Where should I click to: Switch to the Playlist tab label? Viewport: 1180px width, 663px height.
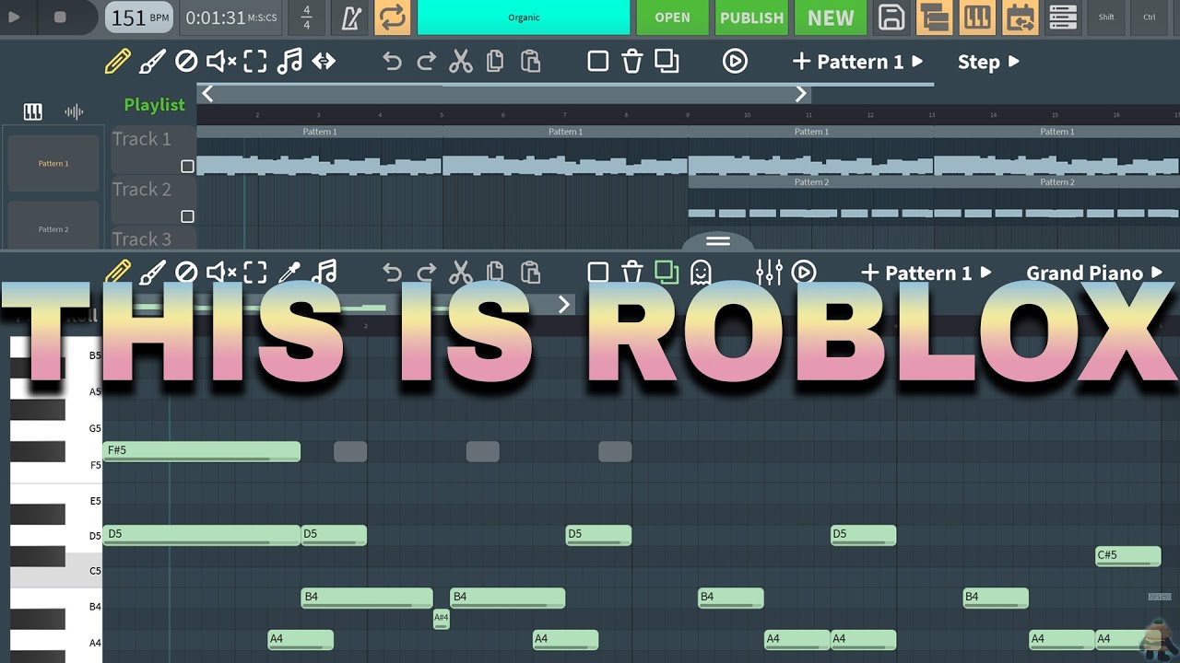point(154,105)
